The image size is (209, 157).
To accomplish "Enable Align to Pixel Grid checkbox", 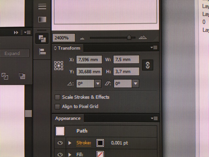I will point(57,107).
